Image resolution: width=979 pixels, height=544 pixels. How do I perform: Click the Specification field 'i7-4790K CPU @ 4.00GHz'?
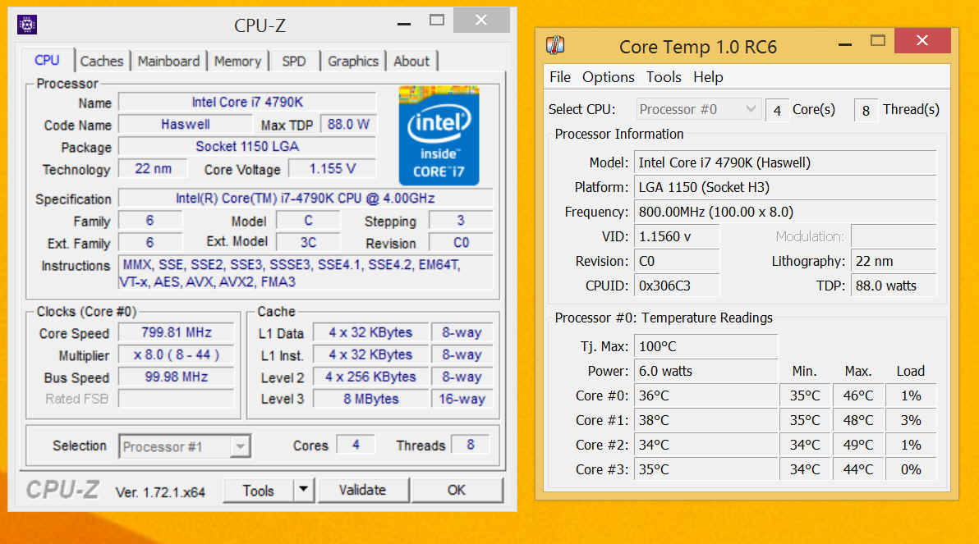pyautogui.click(x=306, y=198)
